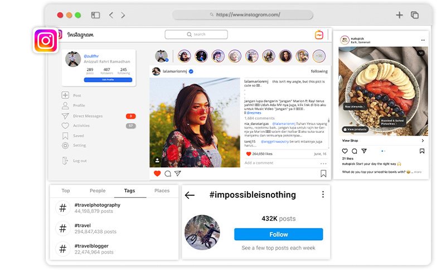Click the large Instagram logo badge
This screenshot has width=446, height=278.
[46, 41]
